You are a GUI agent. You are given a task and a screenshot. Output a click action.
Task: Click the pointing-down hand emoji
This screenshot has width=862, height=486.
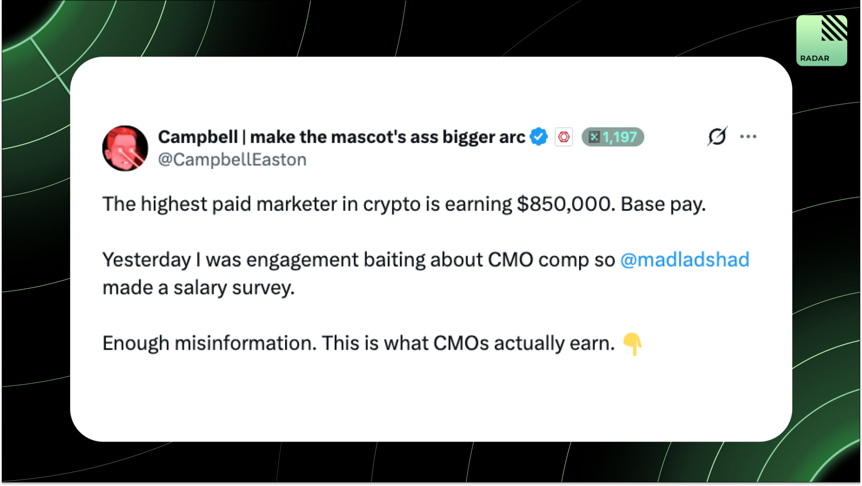(x=632, y=344)
